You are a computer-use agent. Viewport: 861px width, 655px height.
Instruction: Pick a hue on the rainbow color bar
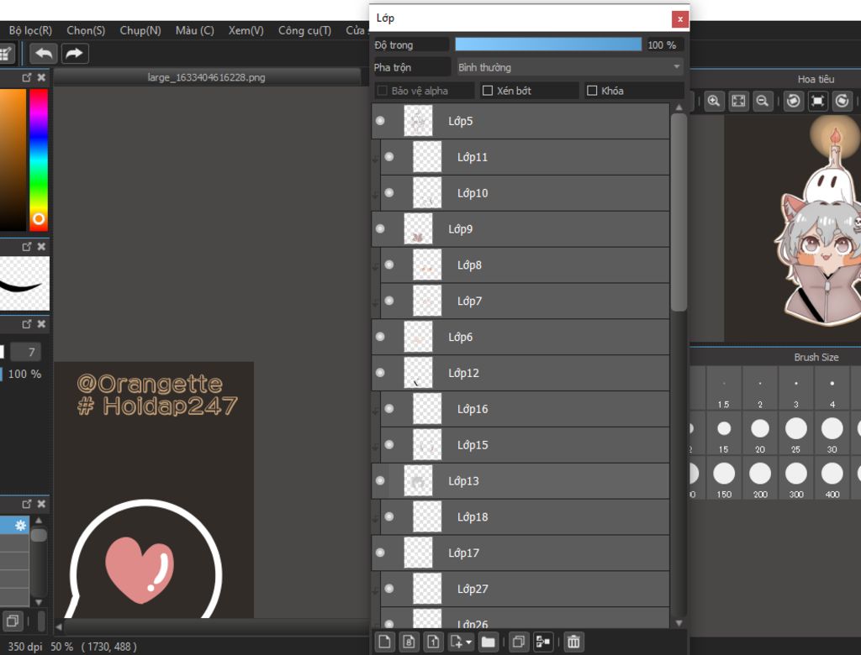(39, 159)
